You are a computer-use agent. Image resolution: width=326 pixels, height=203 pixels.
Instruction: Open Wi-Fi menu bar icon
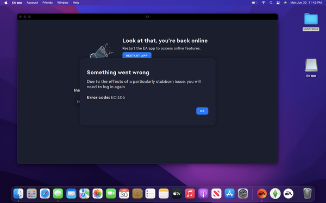(264, 3)
